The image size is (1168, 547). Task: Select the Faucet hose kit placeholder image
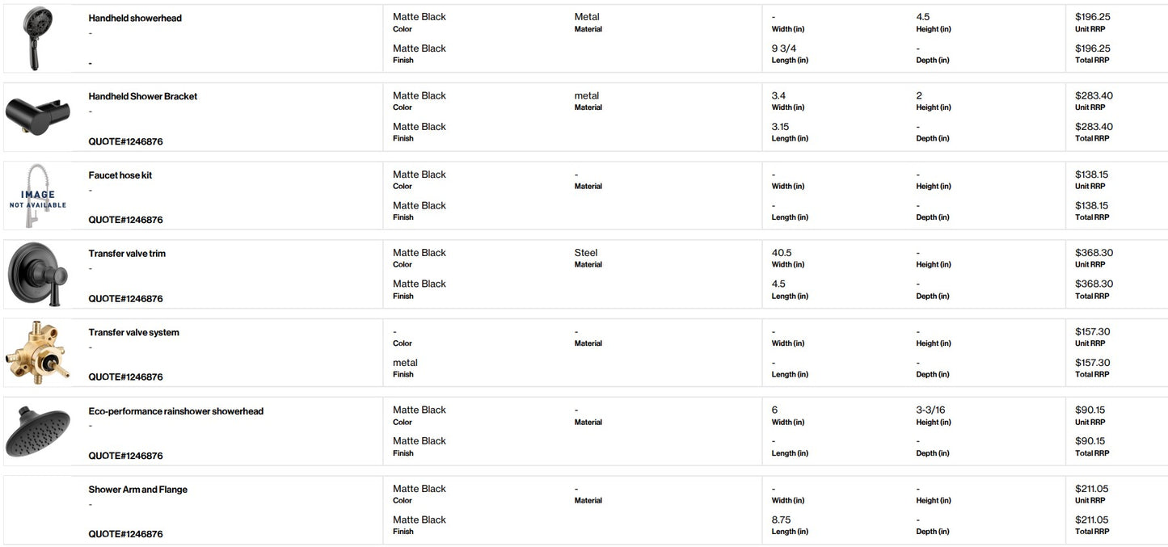click(37, 196)
